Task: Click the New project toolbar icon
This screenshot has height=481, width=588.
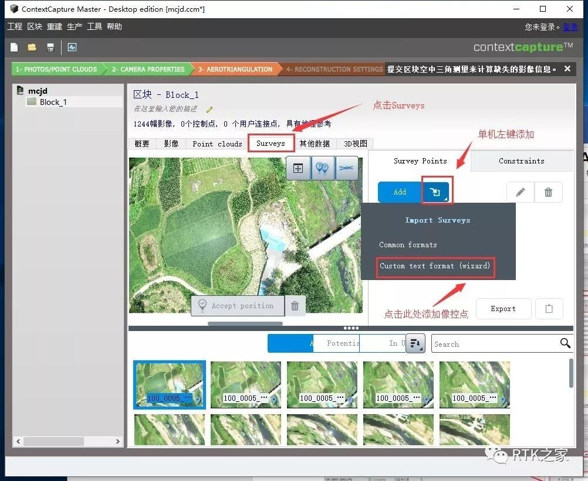Action: point(14,47)
